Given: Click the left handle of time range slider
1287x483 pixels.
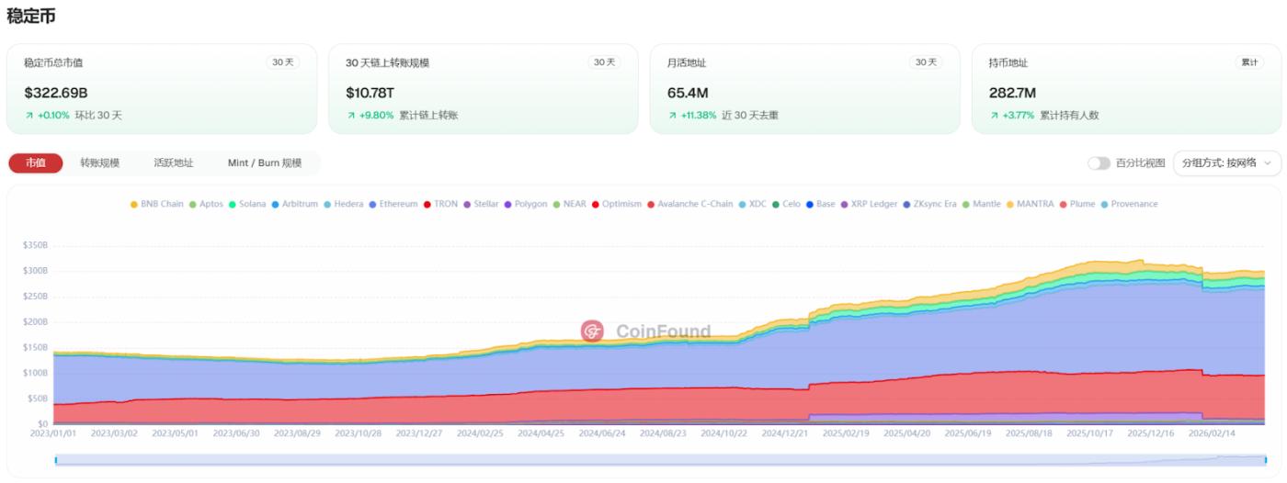Looking at the screenshot, I should pos(56,460).
